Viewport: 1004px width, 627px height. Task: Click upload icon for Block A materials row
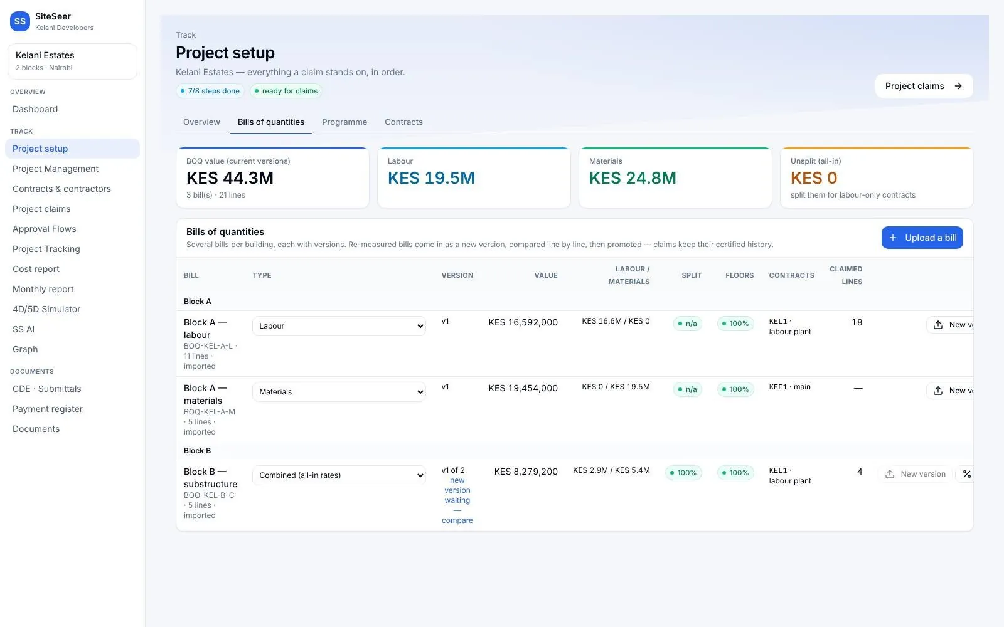tap(938, 391)
